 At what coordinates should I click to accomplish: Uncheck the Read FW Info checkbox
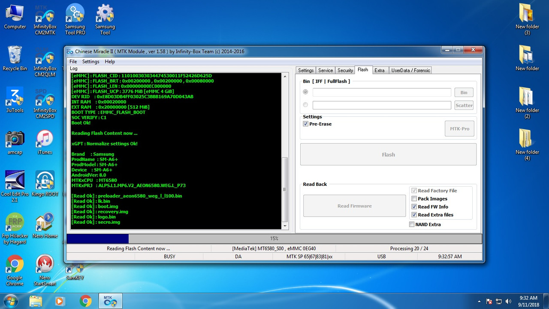414,207
